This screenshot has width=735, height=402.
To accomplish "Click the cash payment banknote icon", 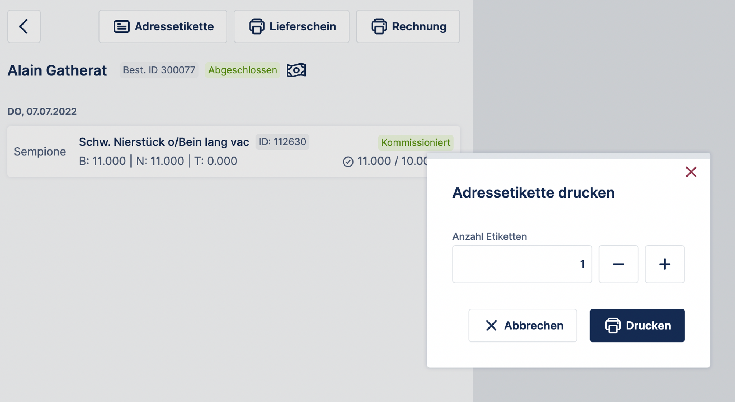I will 296,70.
